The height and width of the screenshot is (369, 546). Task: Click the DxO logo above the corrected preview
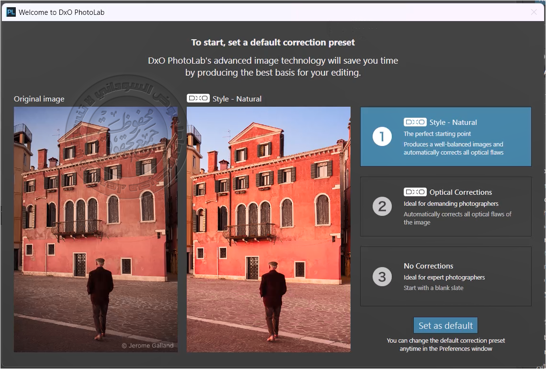coord(198,99)
